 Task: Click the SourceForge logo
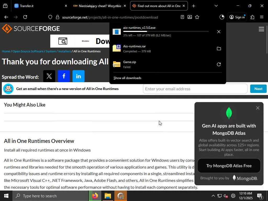point(31,29)
